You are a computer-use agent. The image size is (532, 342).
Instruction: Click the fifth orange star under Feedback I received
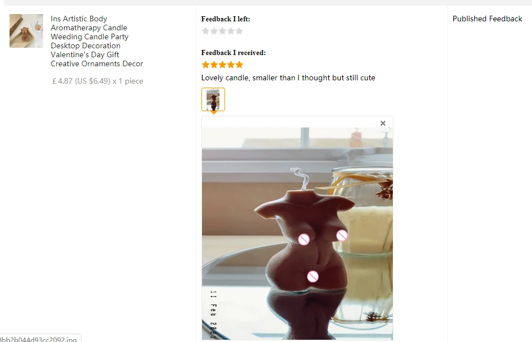239,65
